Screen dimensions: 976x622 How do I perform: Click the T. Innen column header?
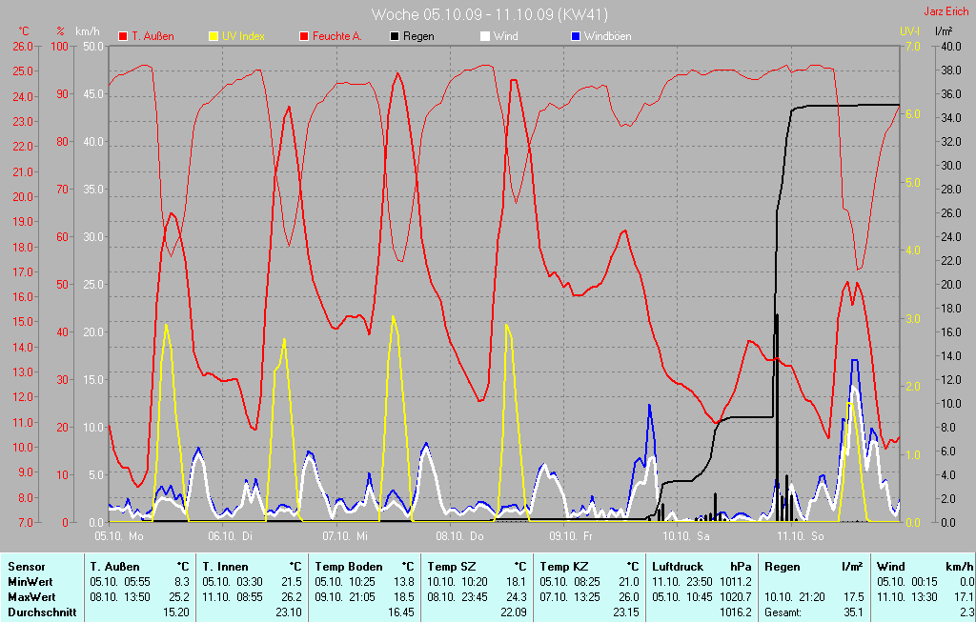[x=225, y=567]
